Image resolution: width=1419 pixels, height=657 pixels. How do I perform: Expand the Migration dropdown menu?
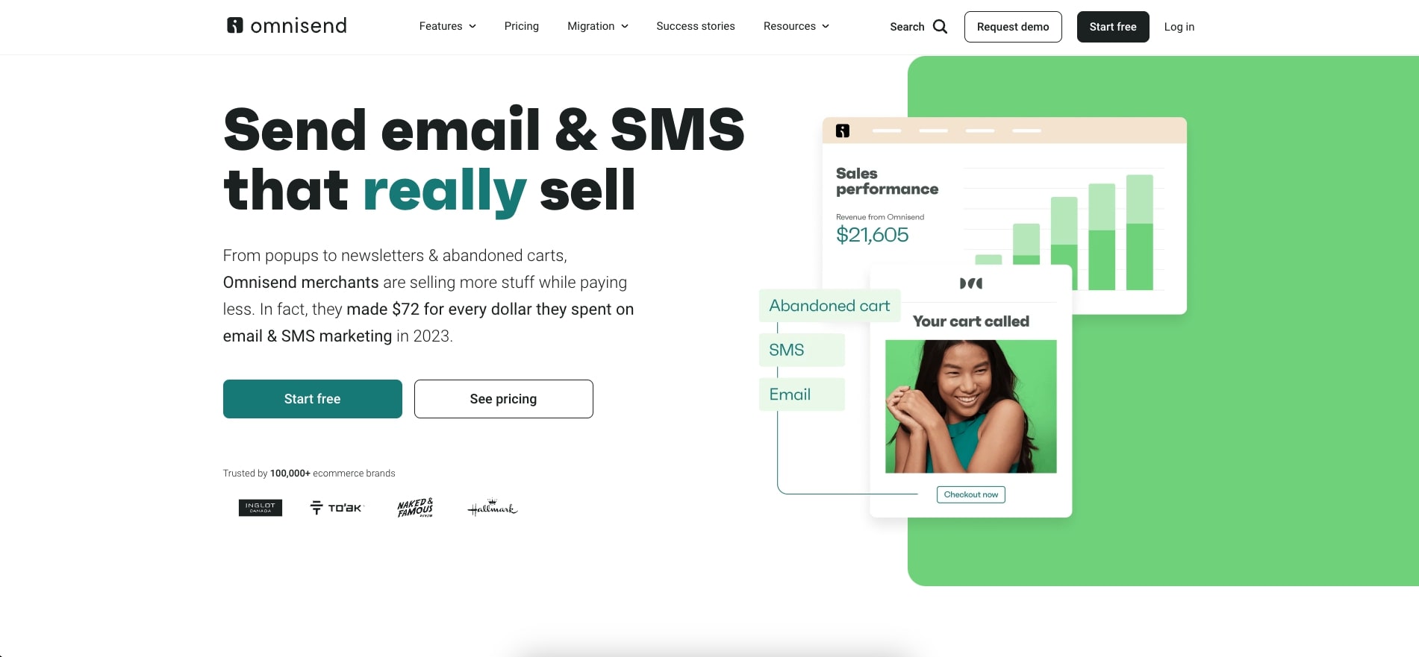click(598, 26)
